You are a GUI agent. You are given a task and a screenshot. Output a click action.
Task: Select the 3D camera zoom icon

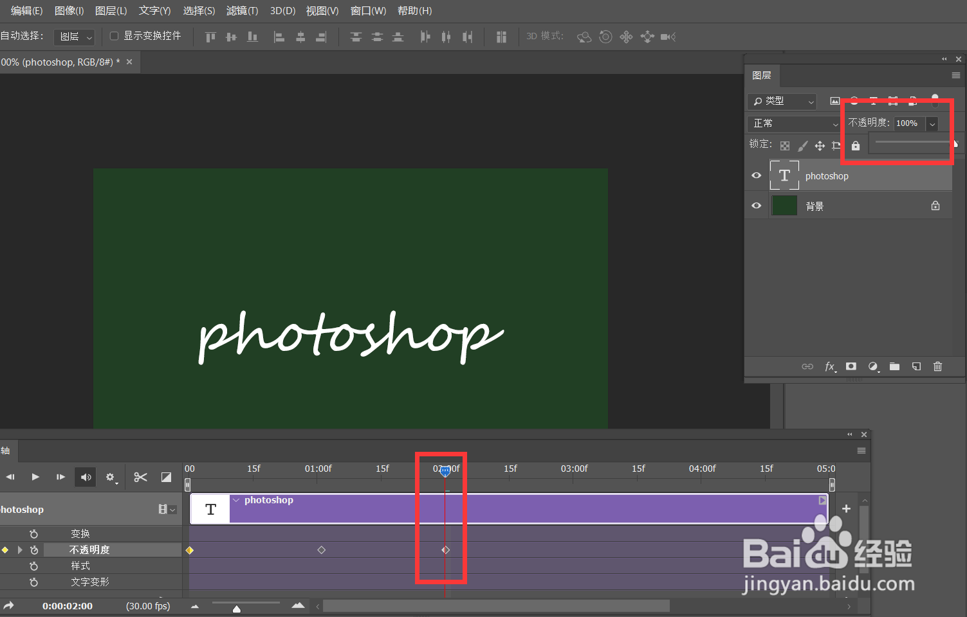[668, 37]
